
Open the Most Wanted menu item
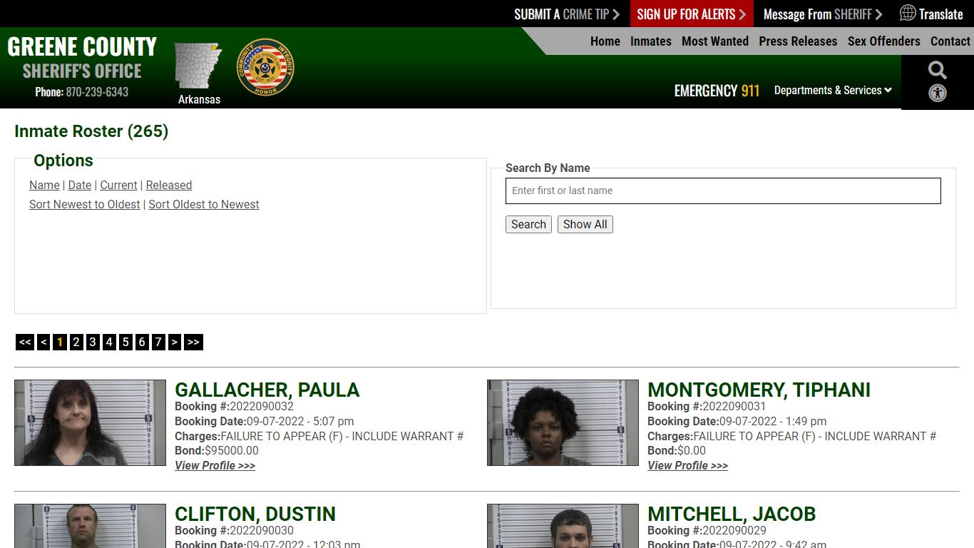coord(715,41)
